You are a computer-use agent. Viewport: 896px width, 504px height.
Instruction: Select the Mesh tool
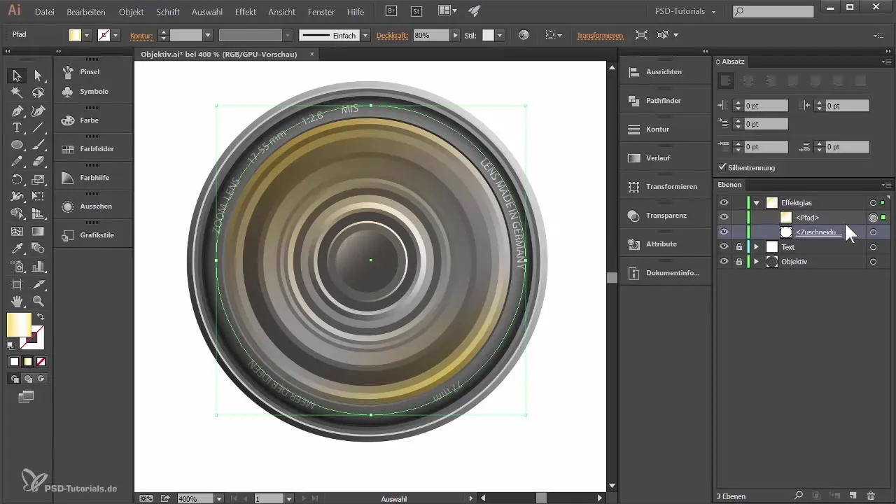click(x=17, y=231)
